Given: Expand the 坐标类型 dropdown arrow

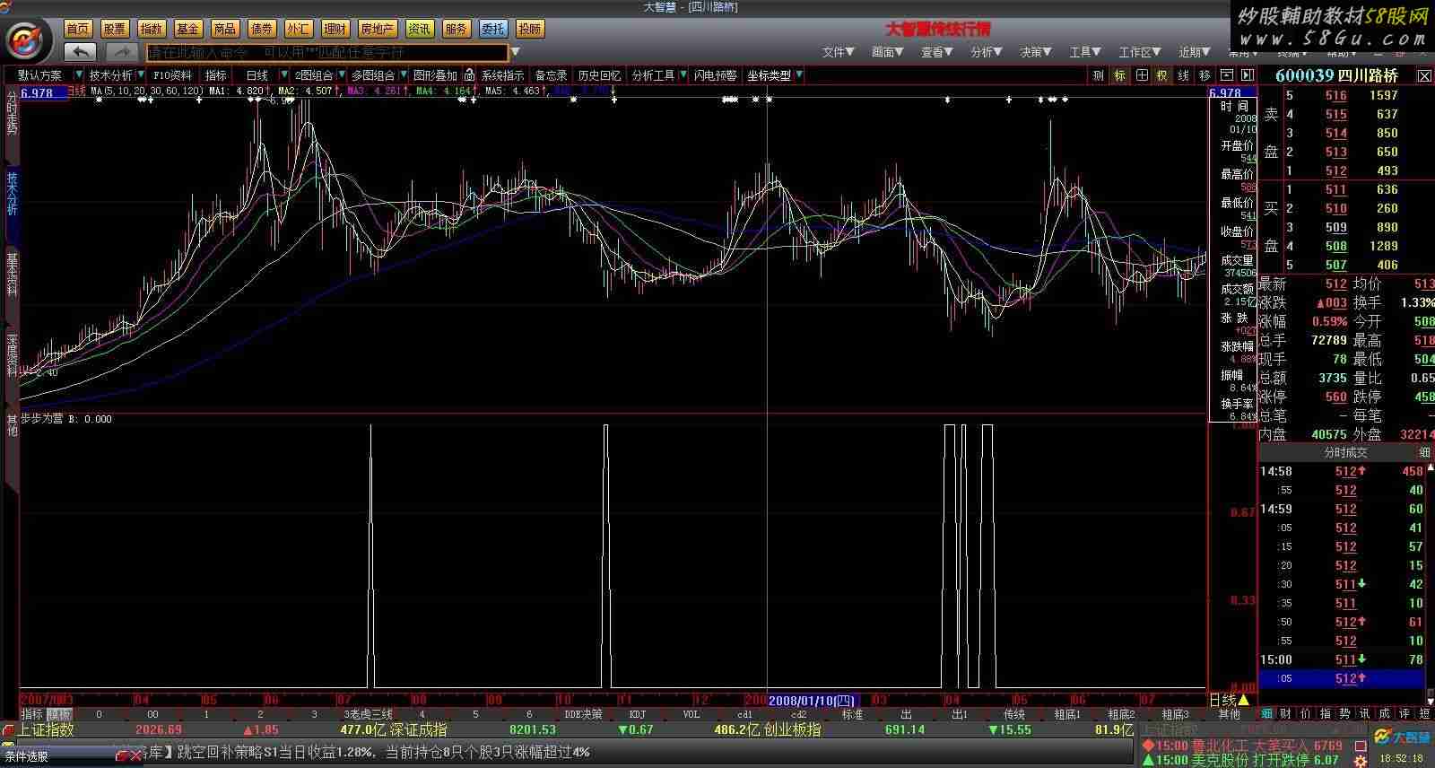Looking at the screenshot, I should coord(799,75).
